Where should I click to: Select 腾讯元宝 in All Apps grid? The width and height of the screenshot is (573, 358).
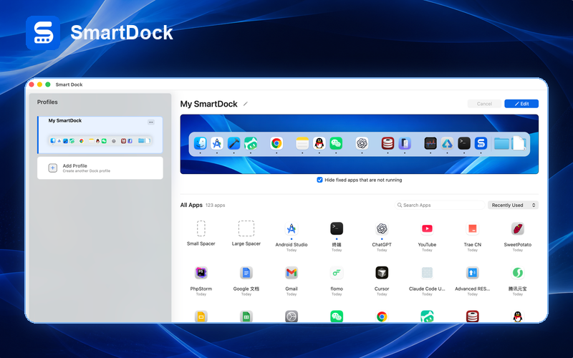coord(518,281)
